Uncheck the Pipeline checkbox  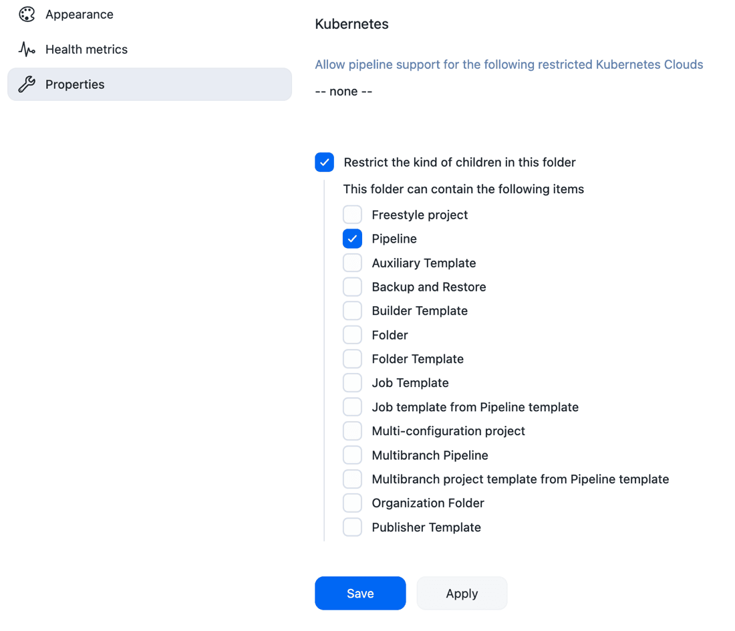[352, 239]
